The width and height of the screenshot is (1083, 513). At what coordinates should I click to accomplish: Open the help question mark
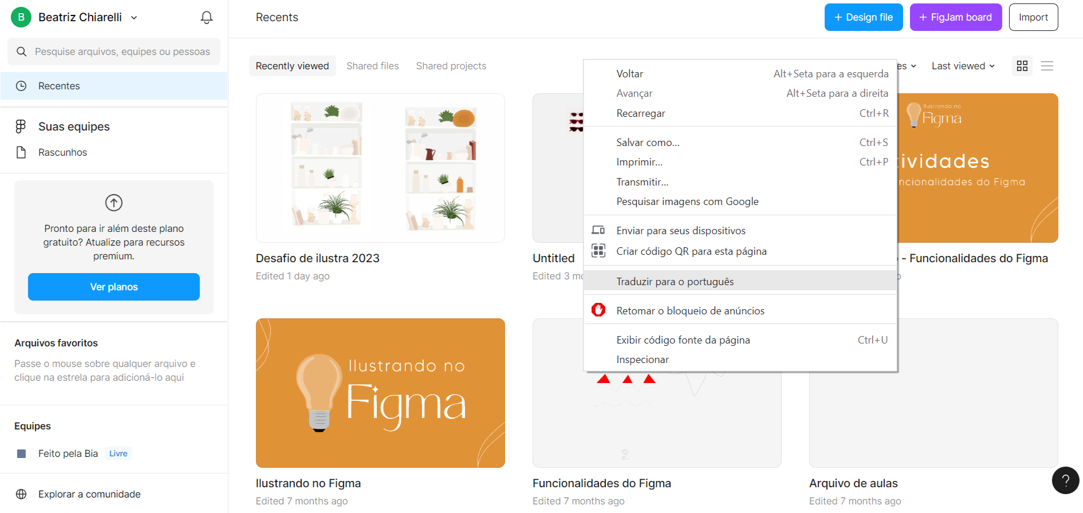pyautogui.click(x=1065, y=480)
